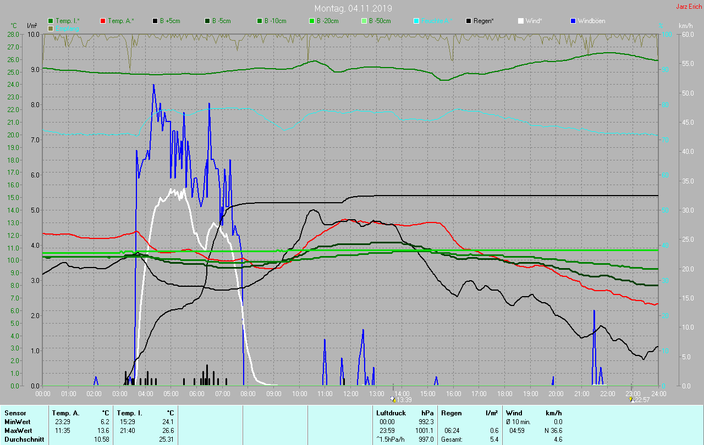Select the Sensor column header in table
Viewport: 704px width, 445px height.
[14, 413]
